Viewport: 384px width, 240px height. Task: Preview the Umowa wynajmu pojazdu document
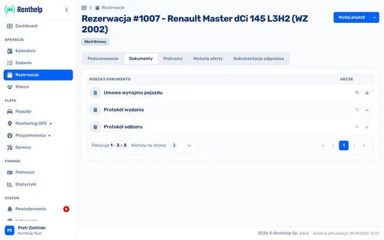(357, 93)
